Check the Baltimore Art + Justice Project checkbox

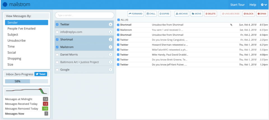point(57,62)
